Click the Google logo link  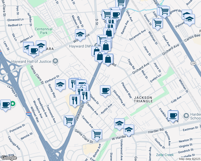8,158
